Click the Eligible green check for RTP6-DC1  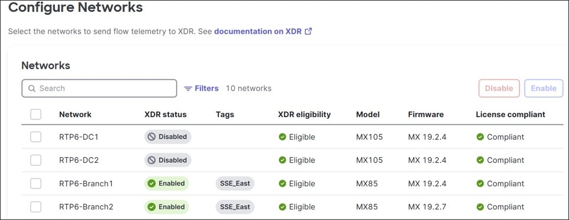point(282,137)
